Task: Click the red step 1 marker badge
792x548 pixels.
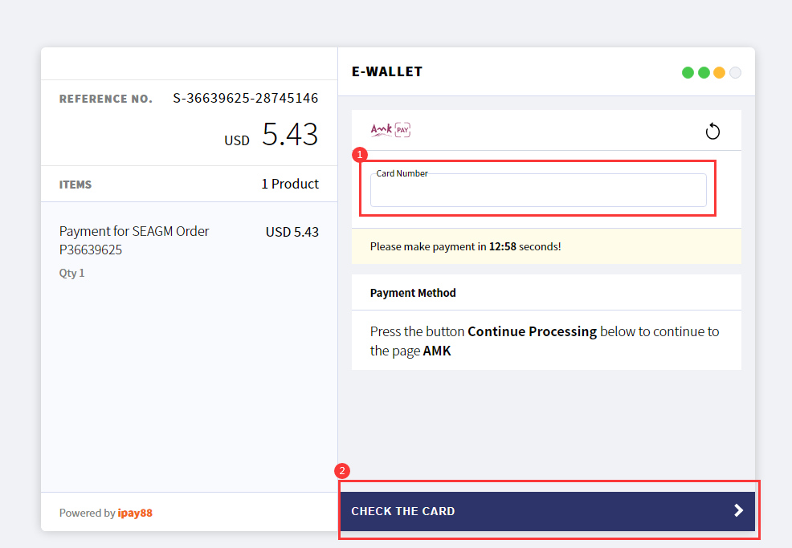Action: tap(360, 154)
